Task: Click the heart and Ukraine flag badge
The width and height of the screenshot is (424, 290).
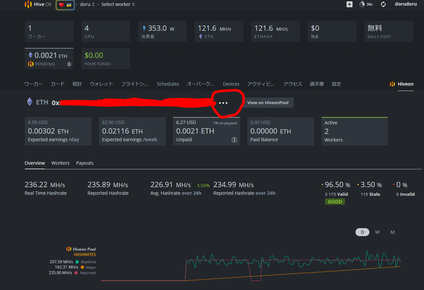Action: [x=65, y=5]
